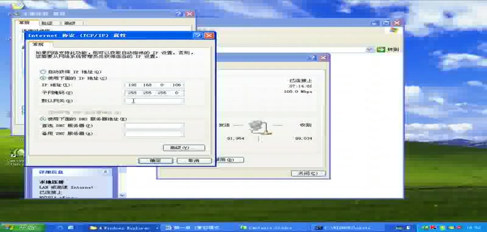Image resolution: width=487 pixels, height=232 pixels.
Task: Click the 首选 DNS 服务器 input field
Action: 154,126
